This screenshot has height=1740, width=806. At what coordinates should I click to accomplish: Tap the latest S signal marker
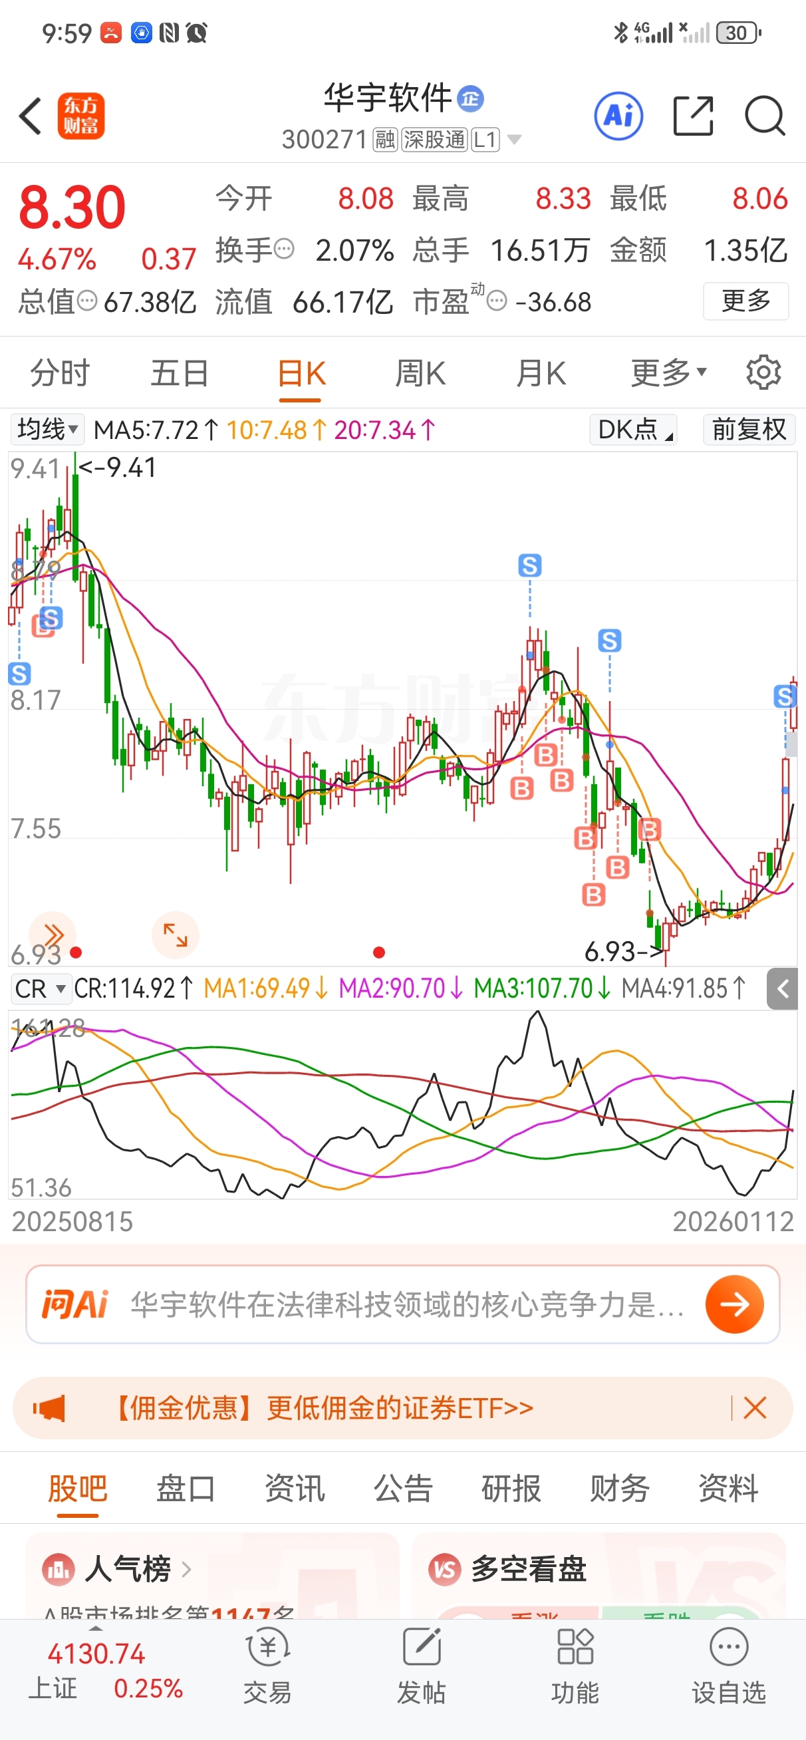(x=785, y=696)
